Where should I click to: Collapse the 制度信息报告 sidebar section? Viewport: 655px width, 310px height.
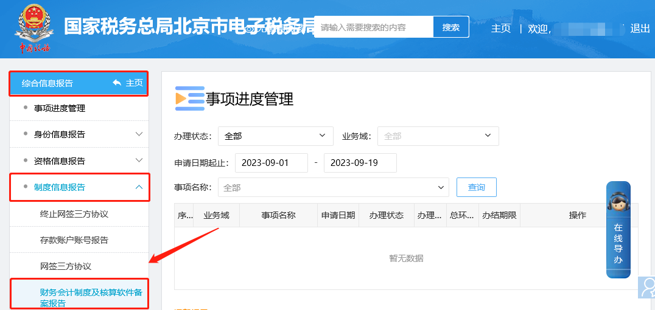(139, 187)
